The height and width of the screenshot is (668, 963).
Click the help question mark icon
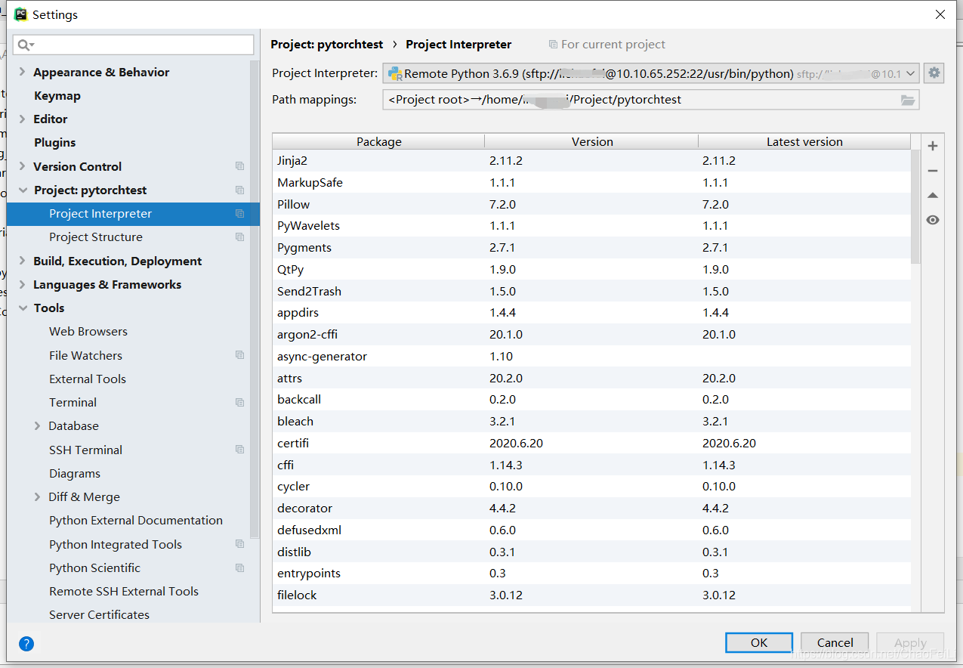point(26,644)
